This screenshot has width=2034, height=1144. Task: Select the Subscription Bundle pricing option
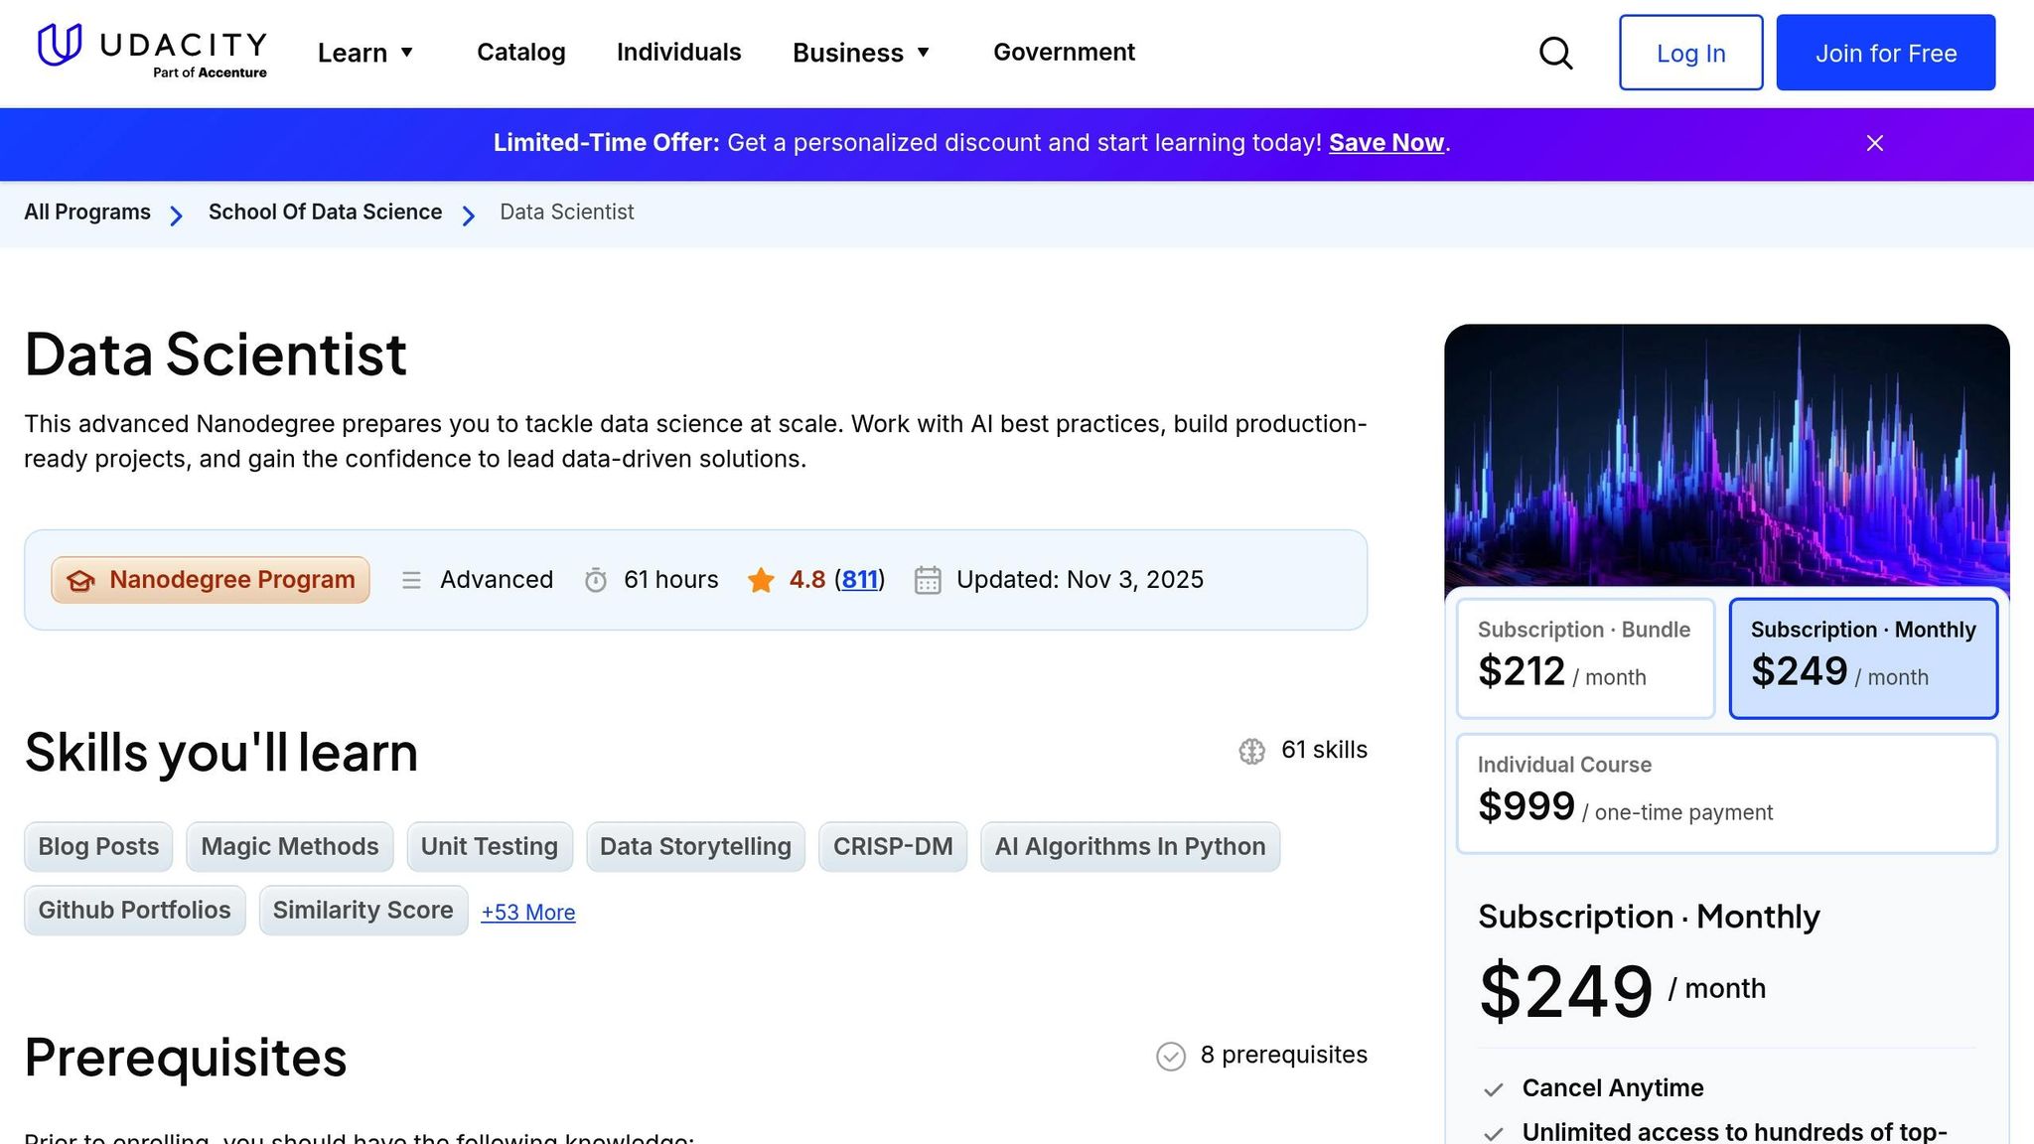(1585, 657)
